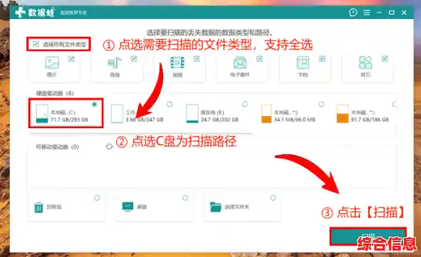Viewport: 421px width, 257px height.
Task: Click the 34.1 MB/96.0 MB drive icon
Action: click(x=266, y=113)
